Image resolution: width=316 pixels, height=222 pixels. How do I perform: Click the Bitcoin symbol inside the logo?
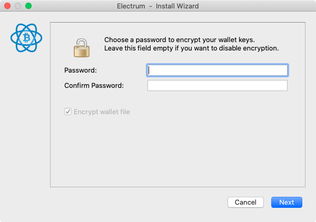26,38
